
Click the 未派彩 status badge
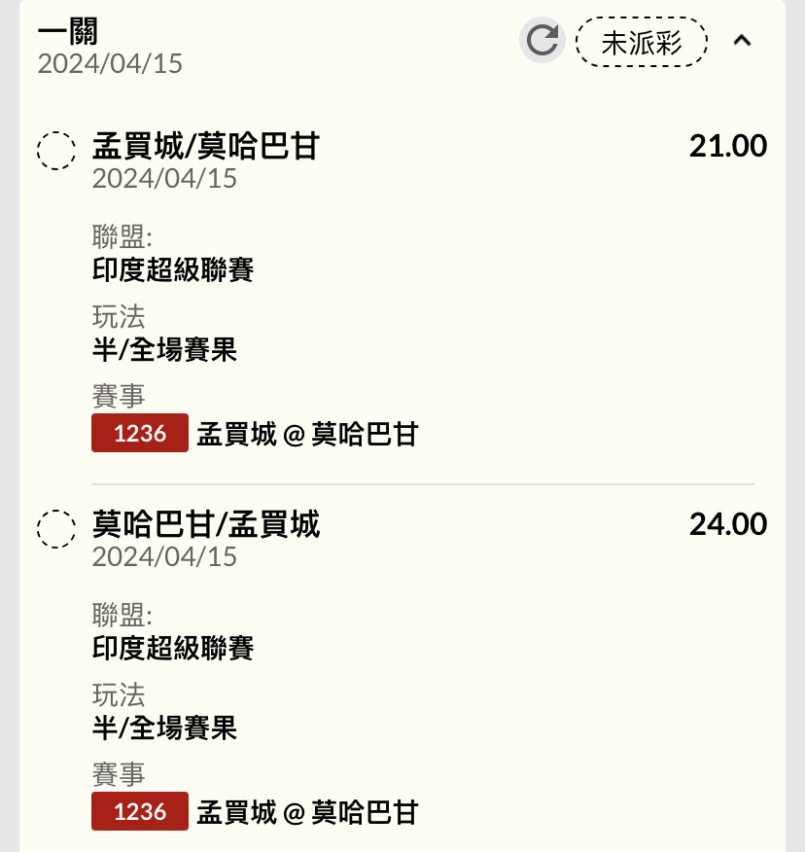tap(642, 42)
